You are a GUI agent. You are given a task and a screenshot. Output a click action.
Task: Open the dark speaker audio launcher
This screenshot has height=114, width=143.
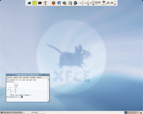pos(75,3)
